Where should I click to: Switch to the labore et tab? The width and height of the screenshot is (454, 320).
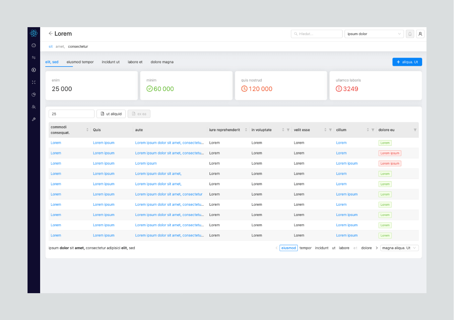pyautogui.click(x=135, y=62)
